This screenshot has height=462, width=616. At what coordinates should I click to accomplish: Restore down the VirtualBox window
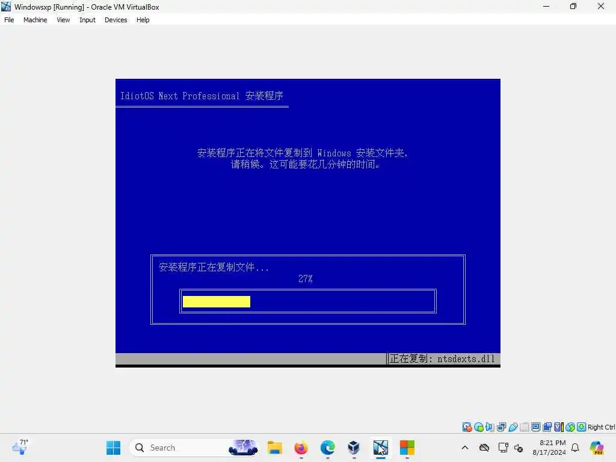[x=573, y=6]
